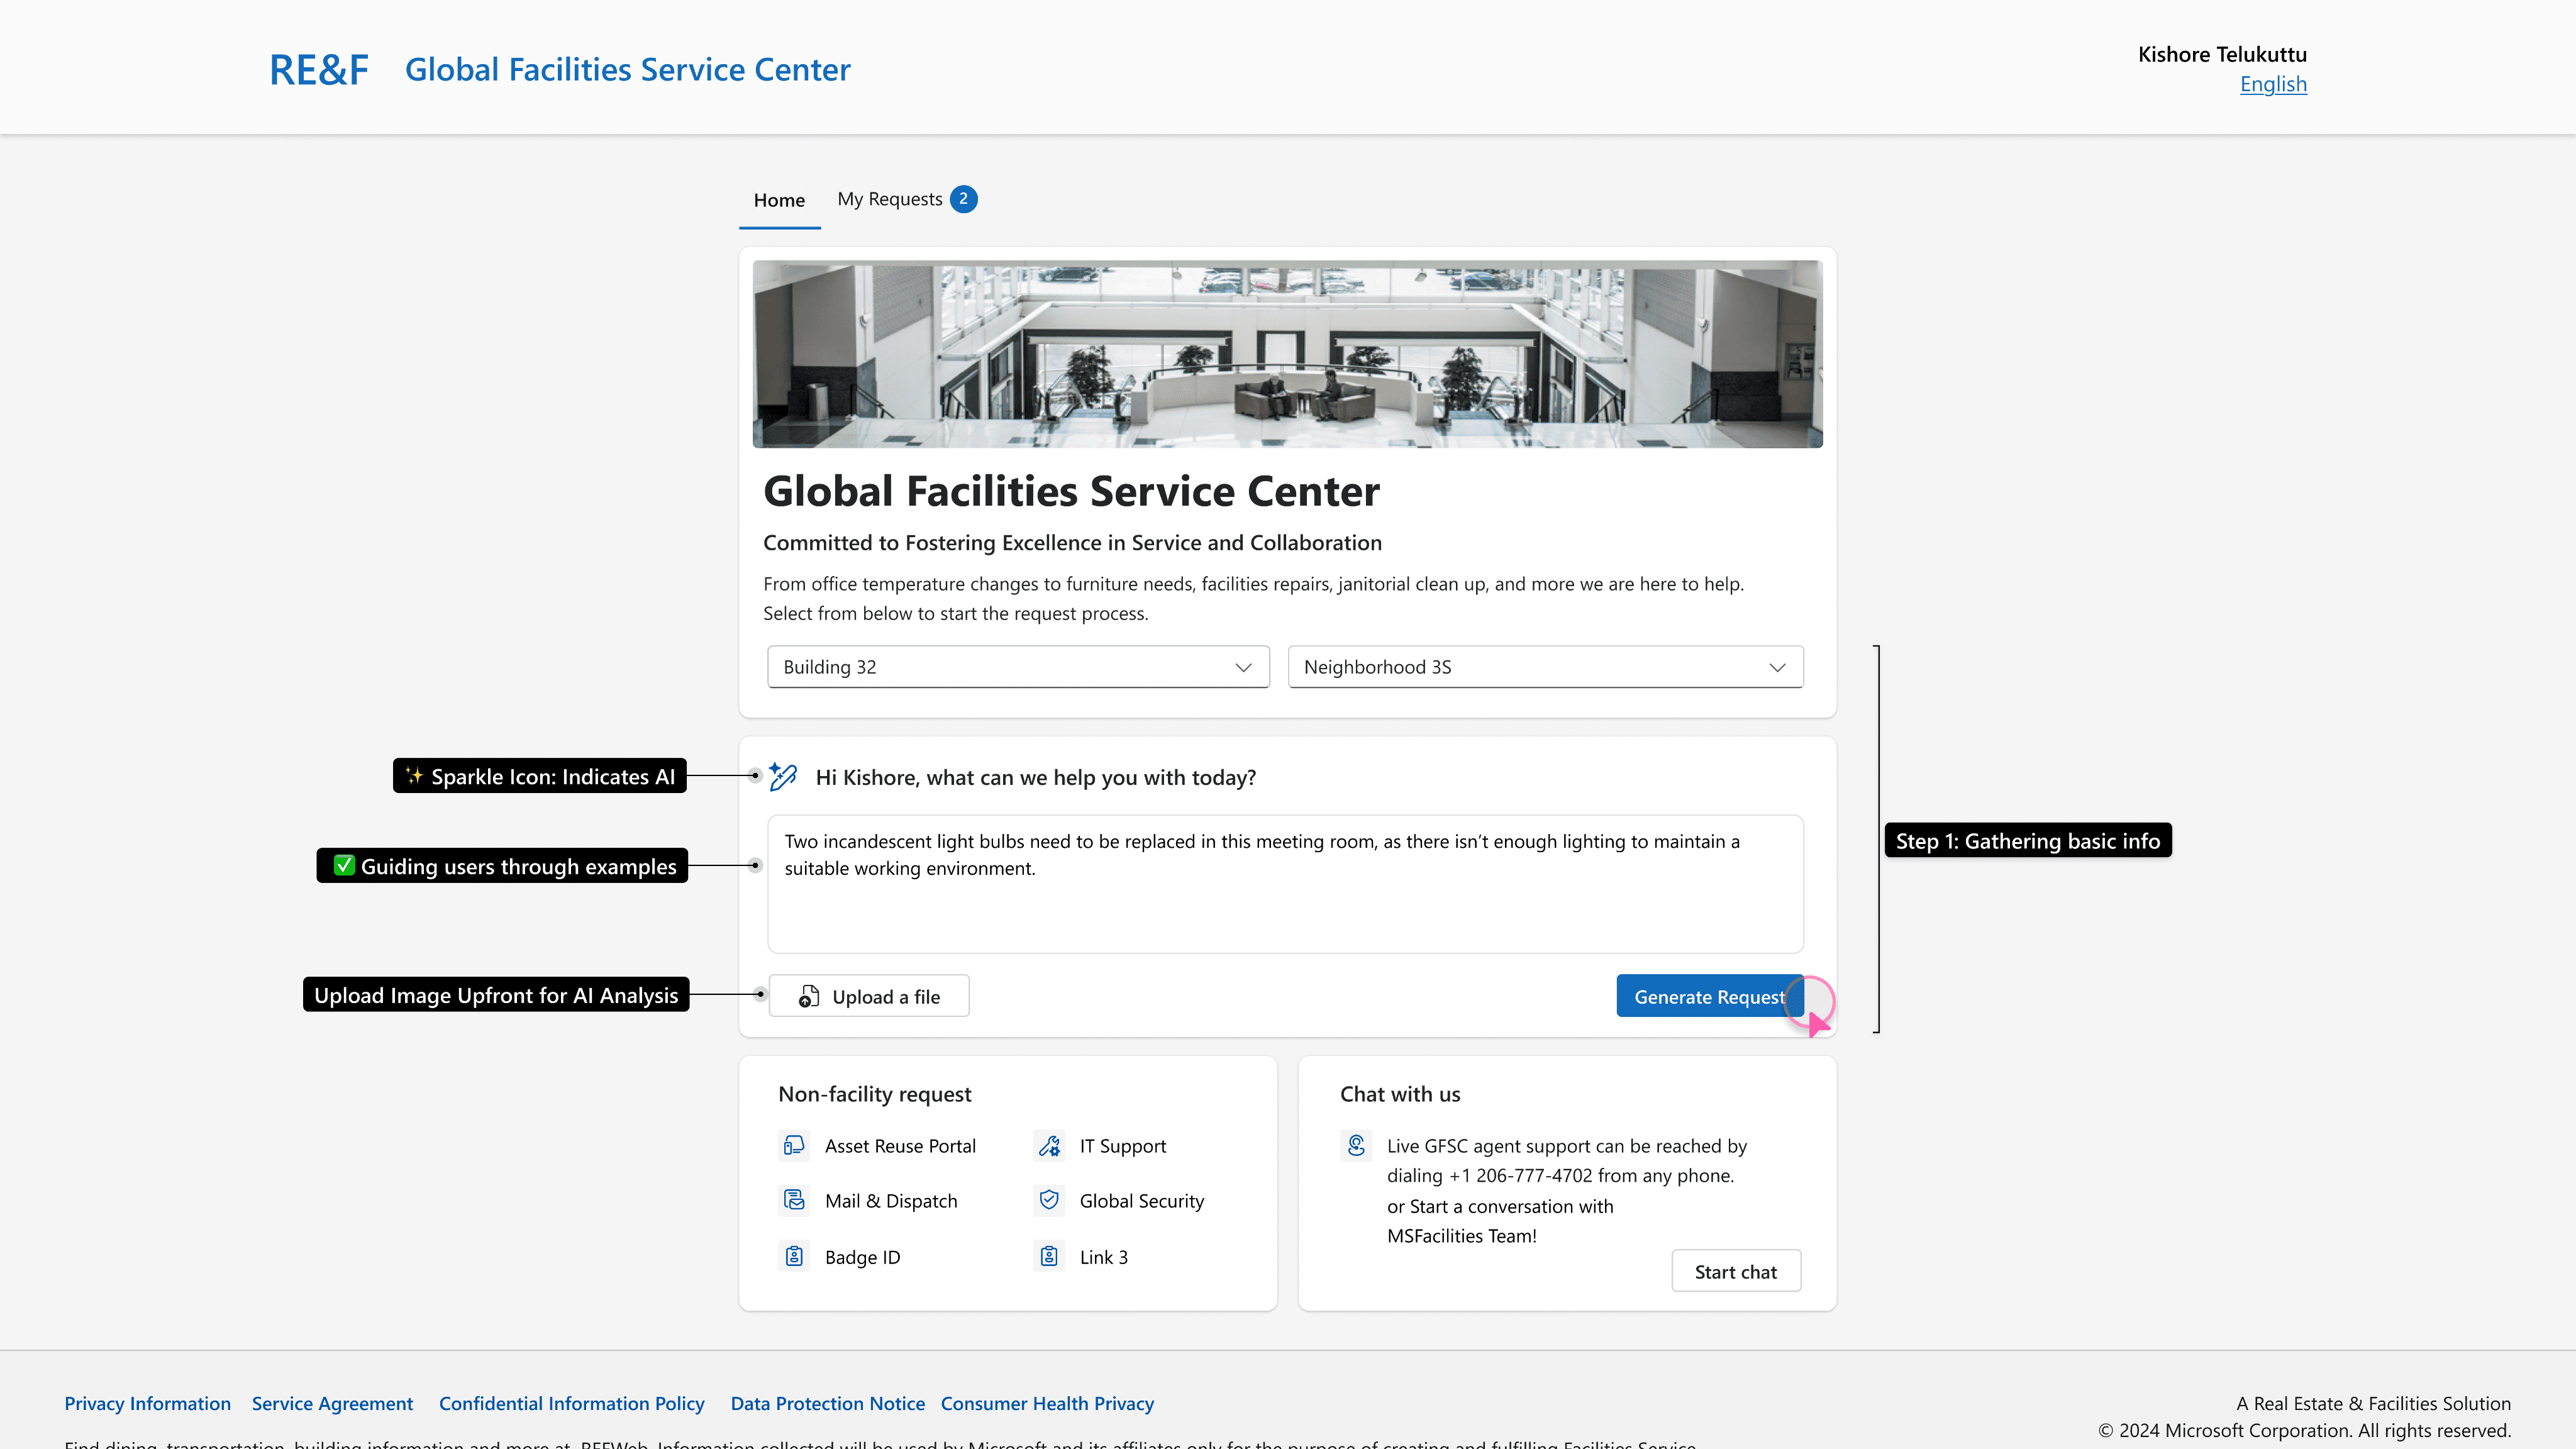Click the Link 3 badge icon
Screen dimensions: 2576x1449
(x=1049, y=1256)
